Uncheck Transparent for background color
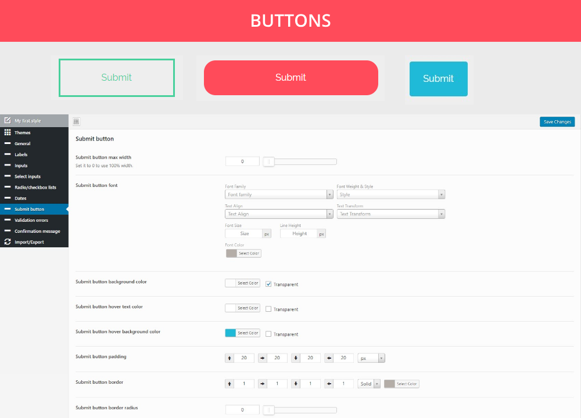The width and height of the screenshot is (581, 418). [268, 284]
